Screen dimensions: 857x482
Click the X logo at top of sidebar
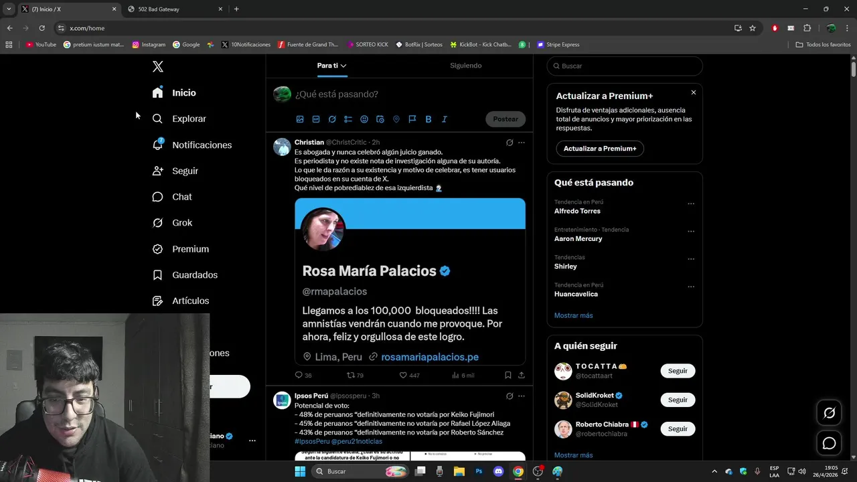pyautogui.click(x=158, y=66)
